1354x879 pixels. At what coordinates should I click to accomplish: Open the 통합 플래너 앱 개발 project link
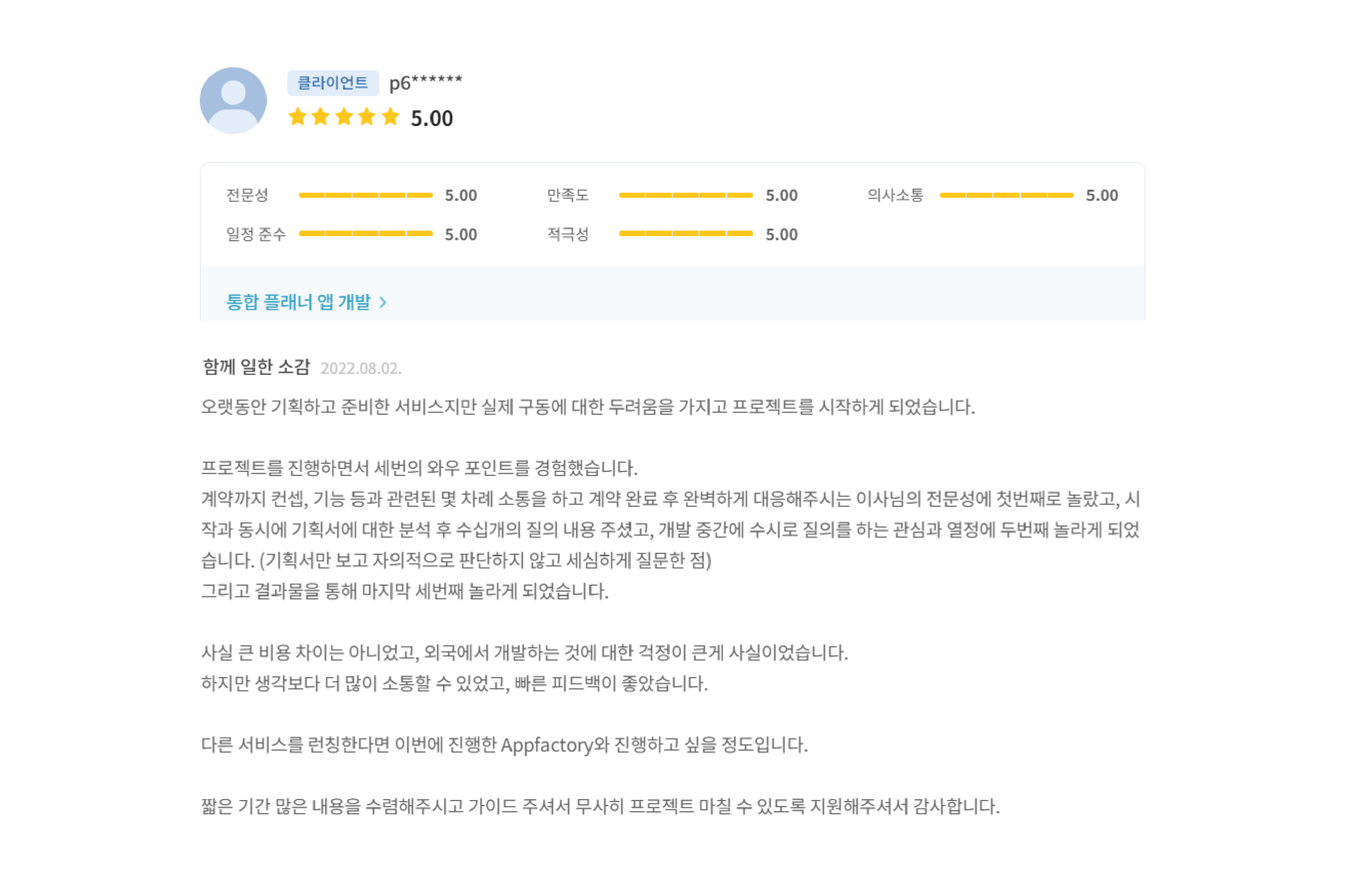[299, 301]
